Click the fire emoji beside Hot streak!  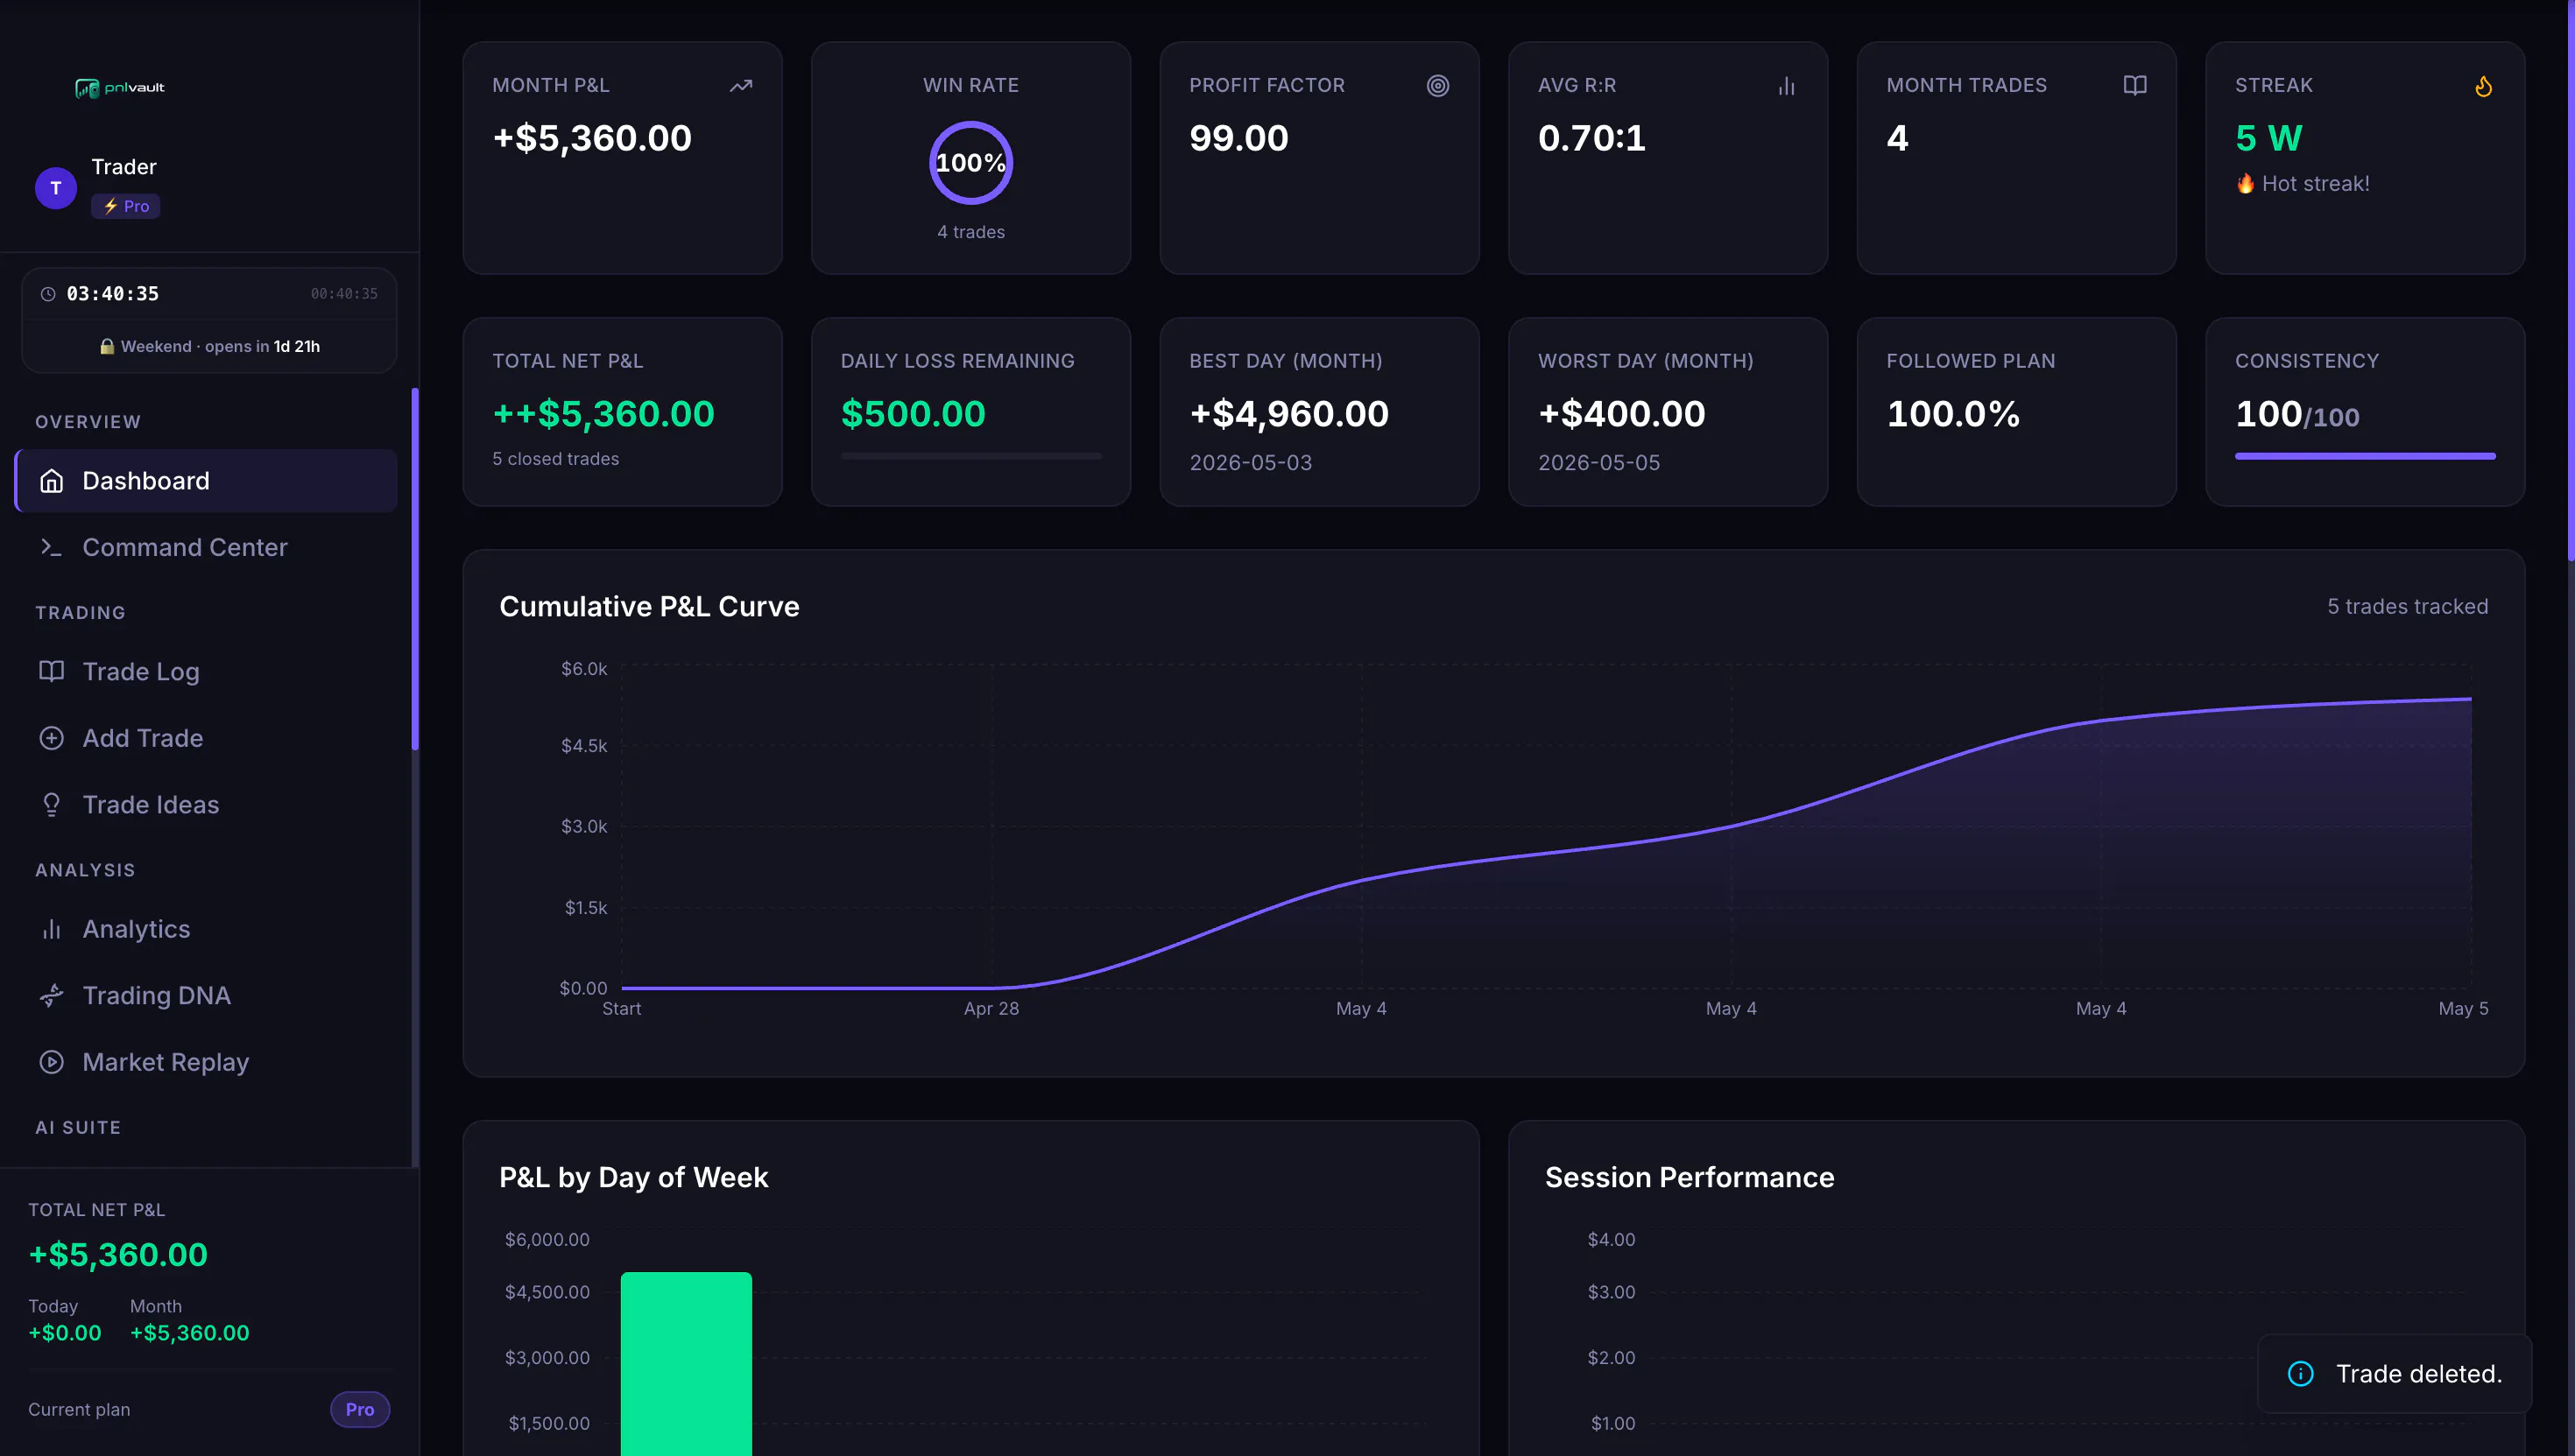[2246, 183]
